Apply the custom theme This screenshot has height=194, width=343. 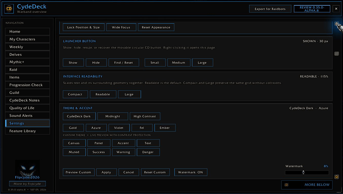click(x=106, y=172)
